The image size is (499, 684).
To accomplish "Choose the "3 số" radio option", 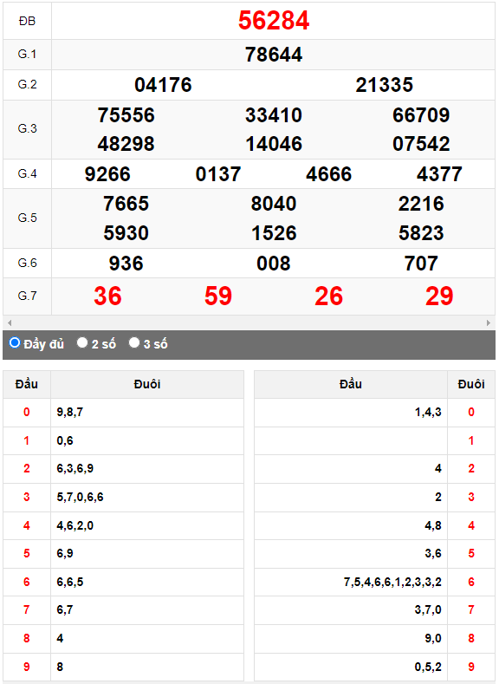I will coord(134,343).
